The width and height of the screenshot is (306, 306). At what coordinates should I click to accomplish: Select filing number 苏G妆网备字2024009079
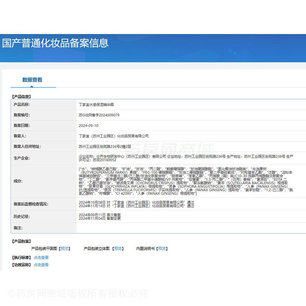coord(99,115)
